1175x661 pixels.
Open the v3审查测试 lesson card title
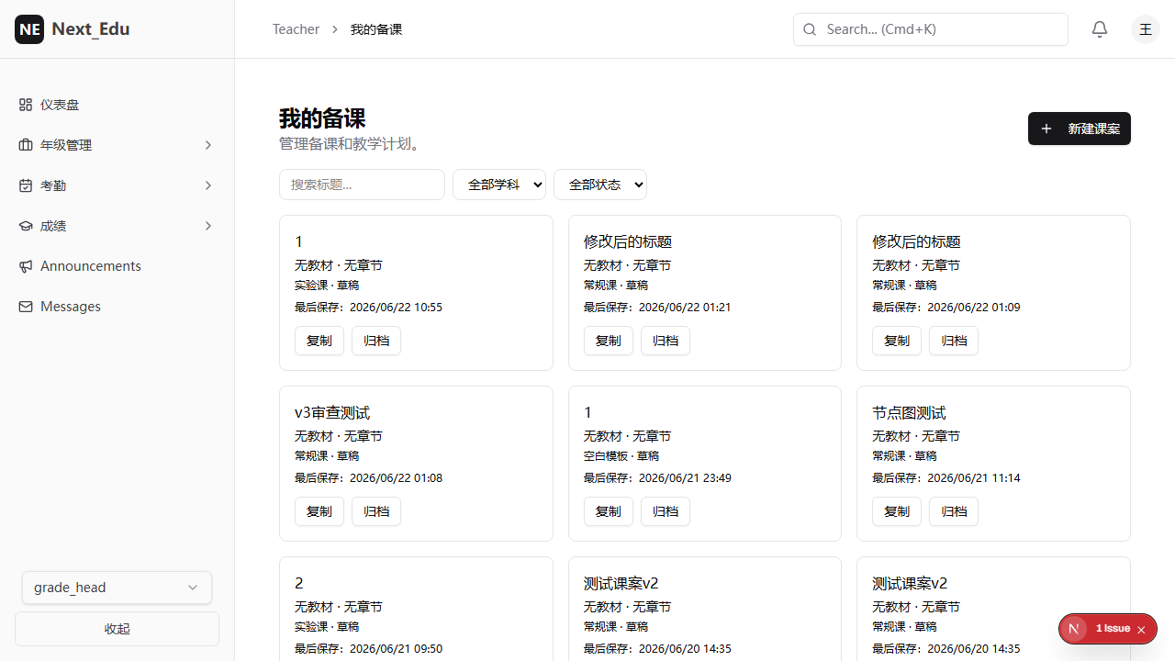[332, 413]
